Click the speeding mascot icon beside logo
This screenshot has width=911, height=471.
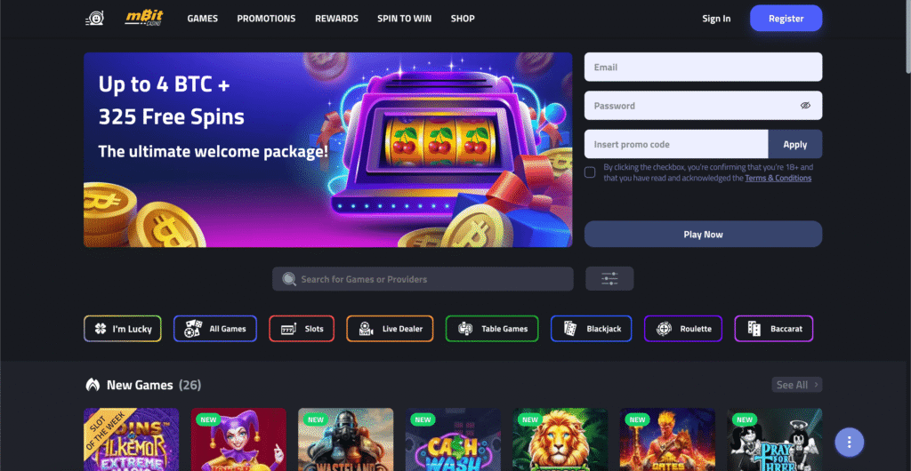click(94, 19)
